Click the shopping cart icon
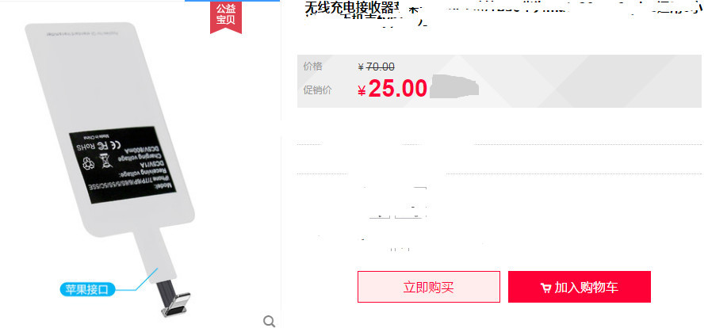Image resolution: width=708 pixels, height=328 pixels. pos(545,288)
